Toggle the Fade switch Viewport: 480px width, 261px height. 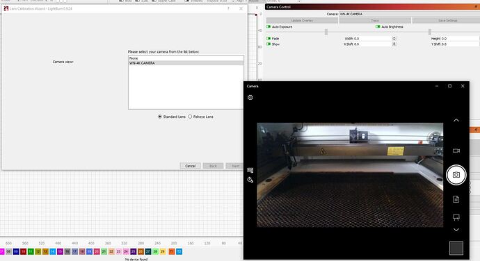(x=269, y=38)
